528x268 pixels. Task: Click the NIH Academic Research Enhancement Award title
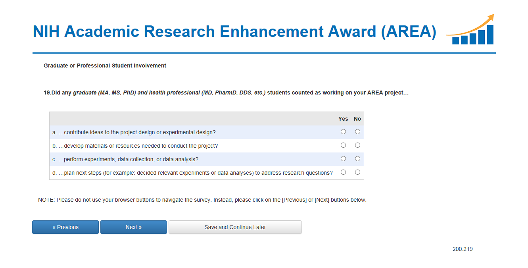pos(234,32)
